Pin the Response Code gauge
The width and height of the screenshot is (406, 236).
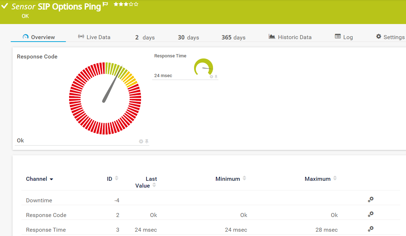coord(146,141)
